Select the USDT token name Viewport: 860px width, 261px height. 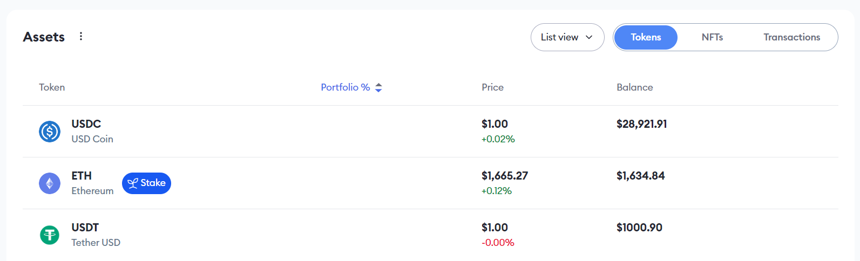pos(85,228)
